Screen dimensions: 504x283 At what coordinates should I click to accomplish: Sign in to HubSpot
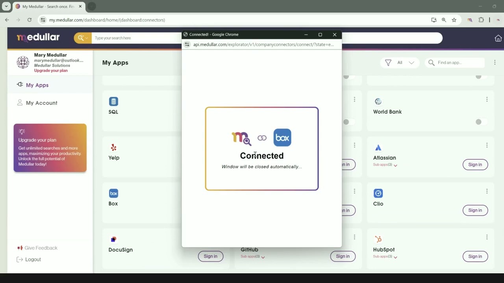[475, 256]
